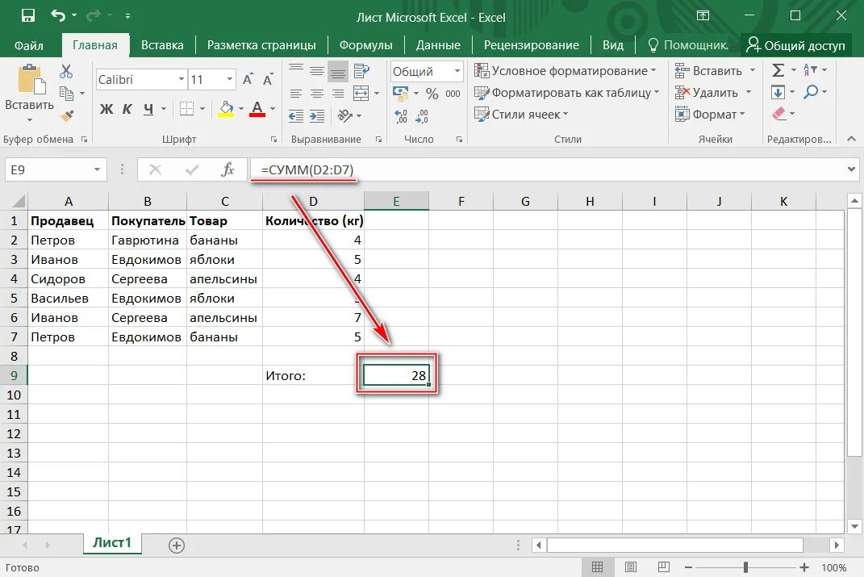The height and width of the screenshot is (577, 864).
Task: Toggle align text left button
Action: (x=296, y=93)
